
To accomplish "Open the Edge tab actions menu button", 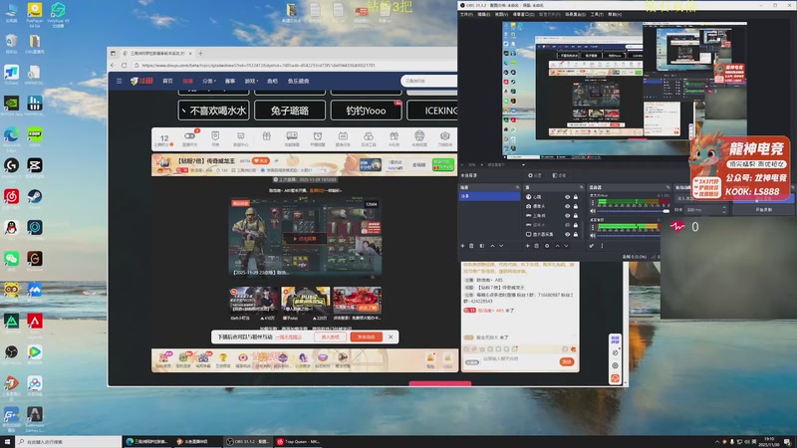I will 113,53.
